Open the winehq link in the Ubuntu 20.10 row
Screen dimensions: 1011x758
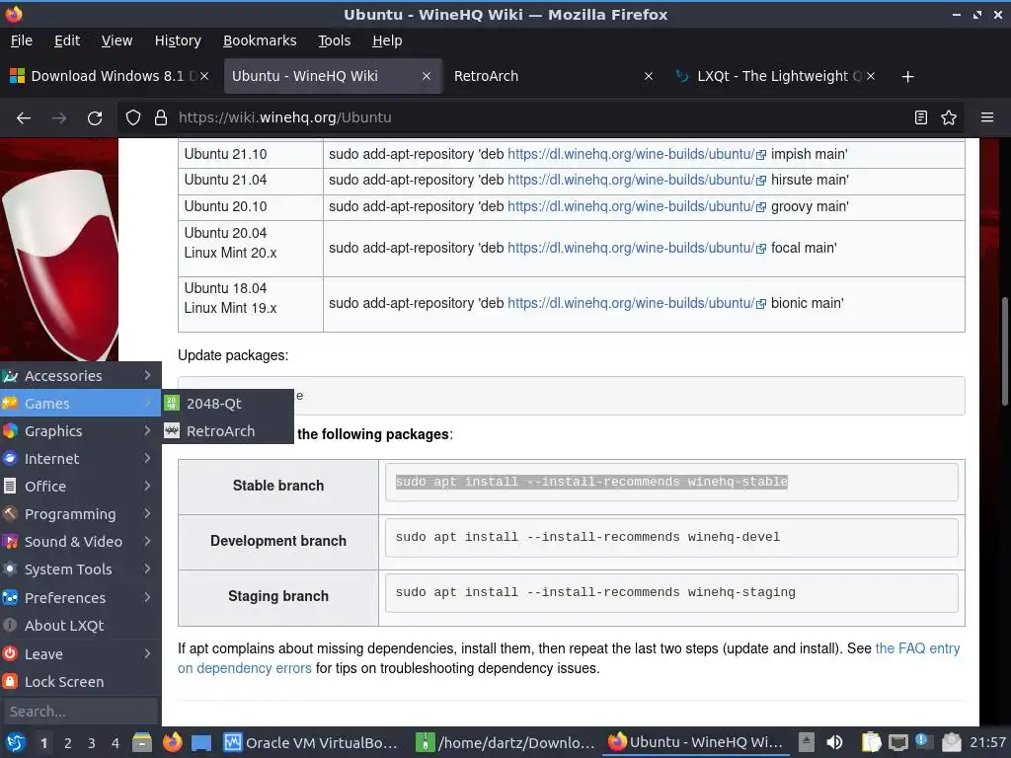pos(631,207)
